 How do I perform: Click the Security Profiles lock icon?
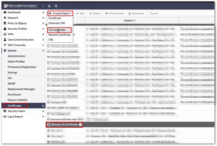point(5,29)
